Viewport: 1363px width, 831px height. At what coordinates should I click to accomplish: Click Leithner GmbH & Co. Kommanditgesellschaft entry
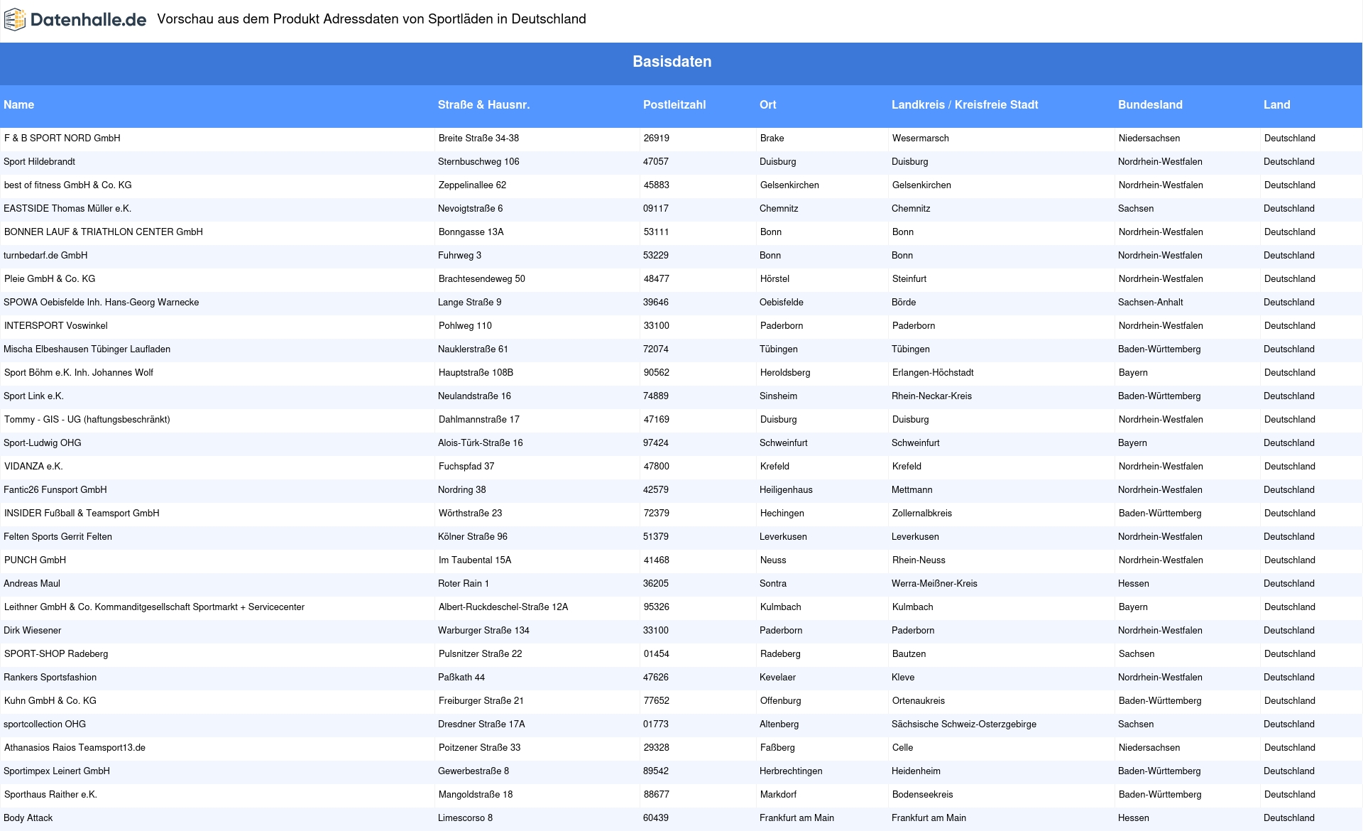[154, 607]
